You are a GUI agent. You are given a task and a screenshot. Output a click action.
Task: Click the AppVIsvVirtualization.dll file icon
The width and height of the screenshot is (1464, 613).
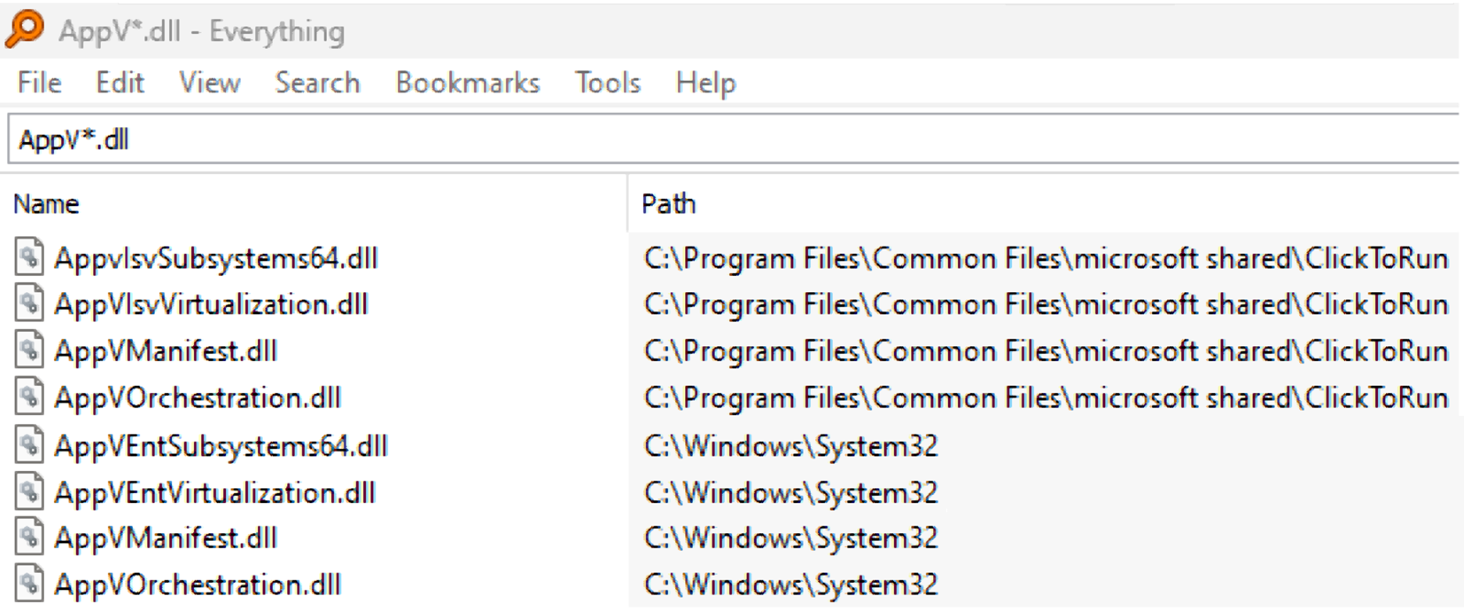(29, 304)
